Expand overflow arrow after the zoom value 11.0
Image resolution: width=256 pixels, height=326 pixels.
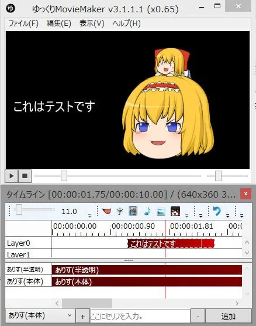(x=89, y=216)
